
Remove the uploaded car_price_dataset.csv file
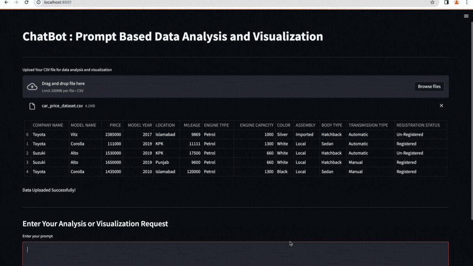[x=441, y=105]
